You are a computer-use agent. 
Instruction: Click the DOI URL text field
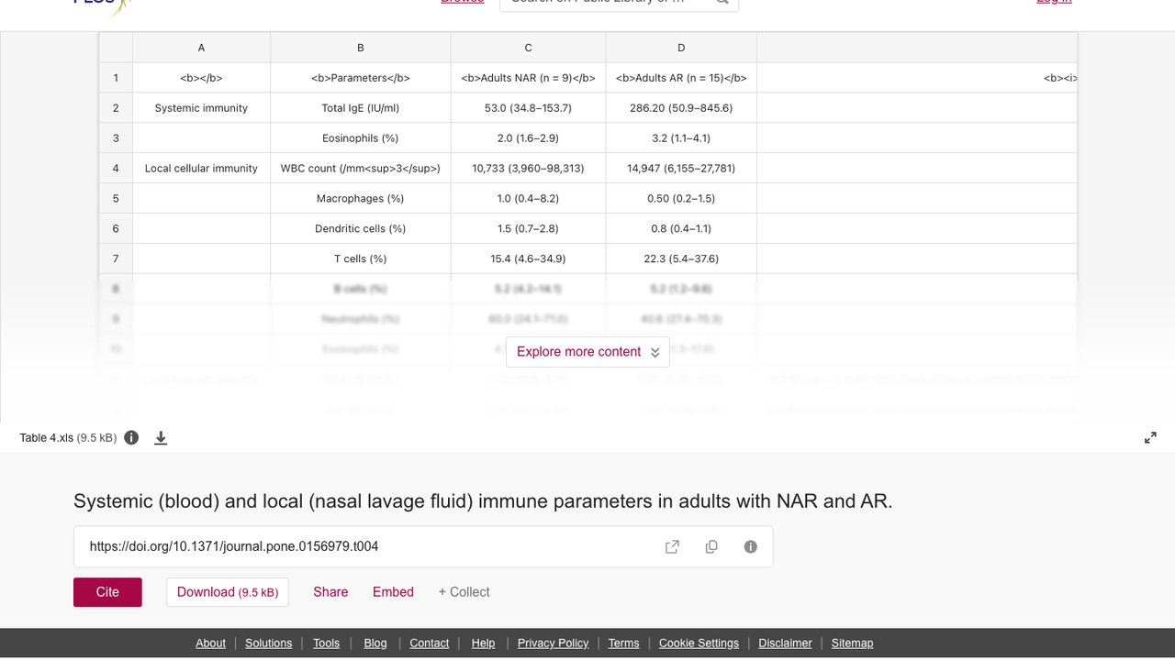[423, 546]
